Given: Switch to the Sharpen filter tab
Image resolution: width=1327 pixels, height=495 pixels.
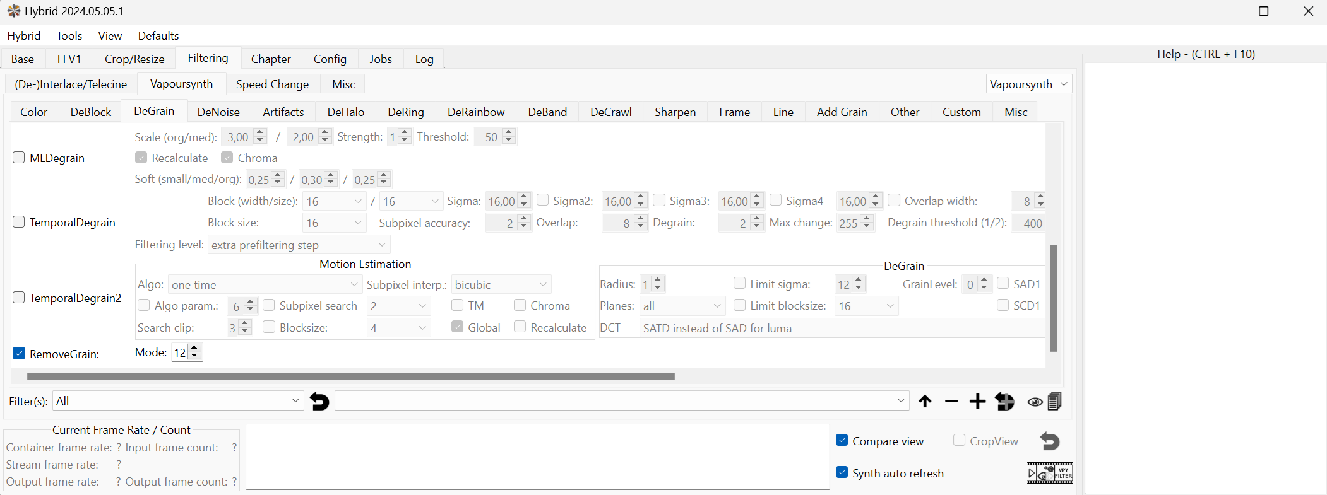Looking at the screenshot, I should coord(675,112).
